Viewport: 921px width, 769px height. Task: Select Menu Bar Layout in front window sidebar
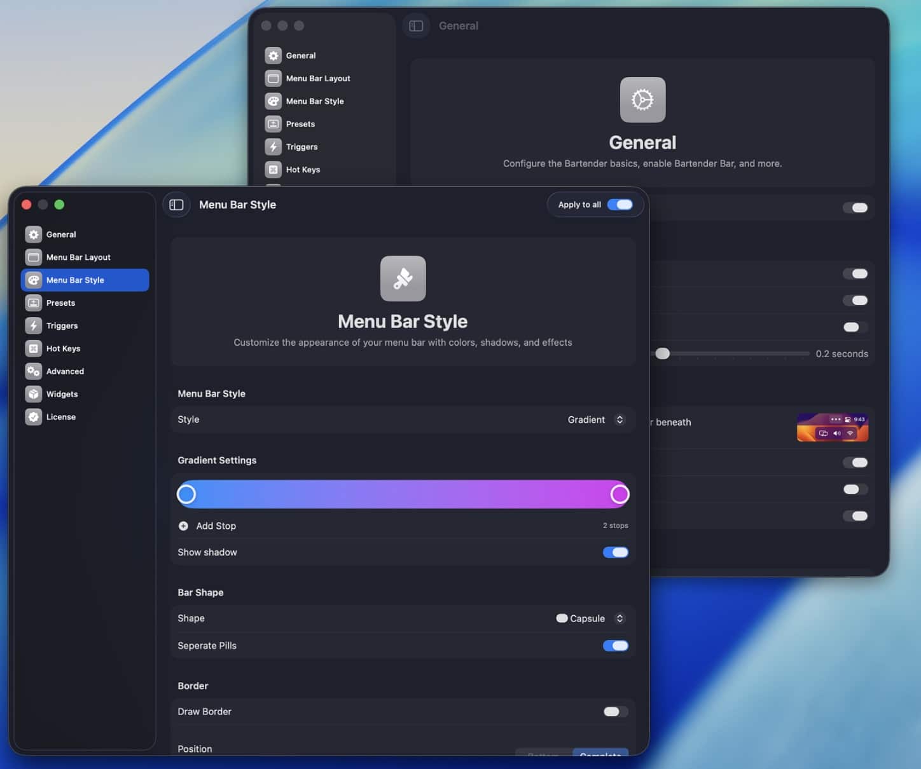[x=85, y=257]
